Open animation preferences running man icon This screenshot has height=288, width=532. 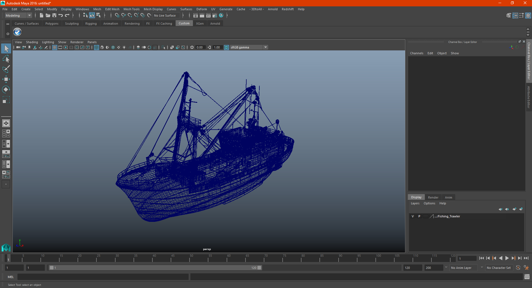coord(526,268)
